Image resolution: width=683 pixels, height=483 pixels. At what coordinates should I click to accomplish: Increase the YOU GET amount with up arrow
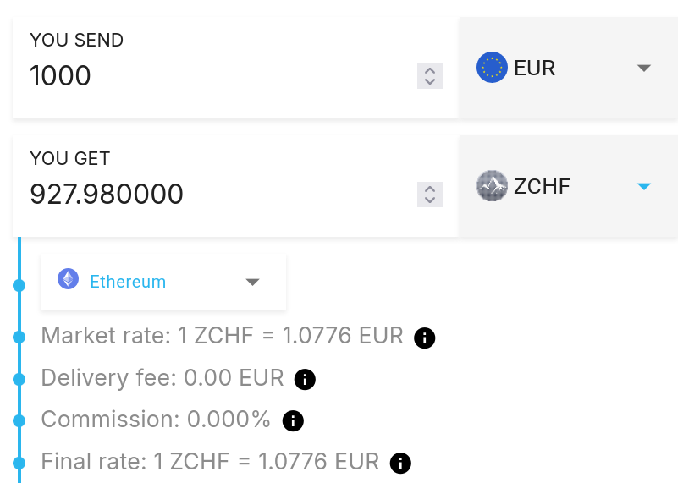(430, 189)
